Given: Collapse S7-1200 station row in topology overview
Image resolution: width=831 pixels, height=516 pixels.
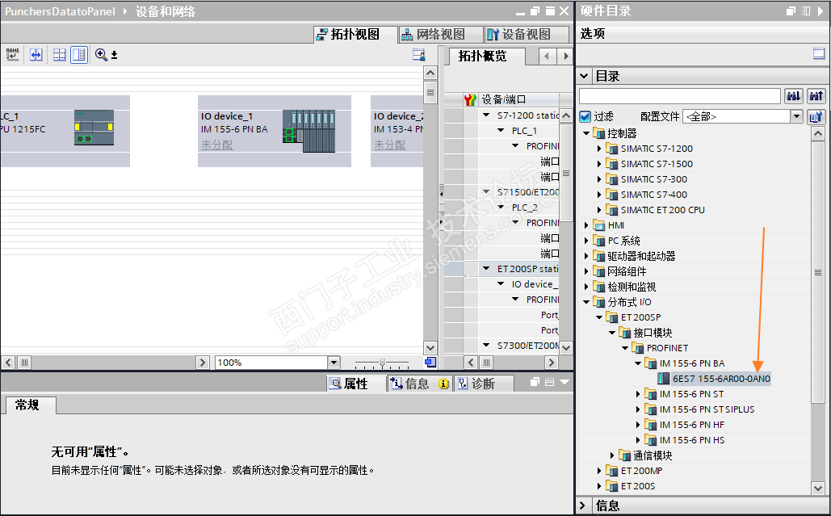Looking at the screenshot, I should [486, 115].
